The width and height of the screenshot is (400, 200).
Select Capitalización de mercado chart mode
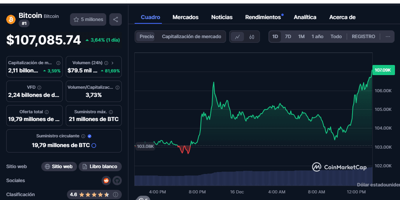pos(191,37)
